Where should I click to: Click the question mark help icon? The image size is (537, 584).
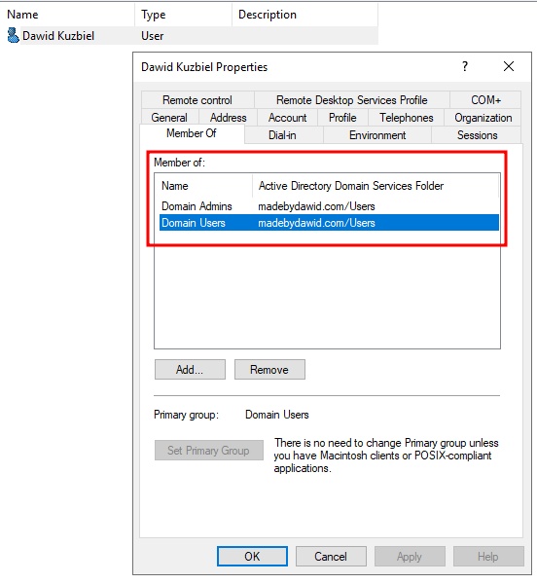465,66
